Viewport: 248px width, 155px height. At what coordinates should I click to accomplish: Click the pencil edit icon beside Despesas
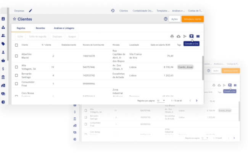[31, 11]
